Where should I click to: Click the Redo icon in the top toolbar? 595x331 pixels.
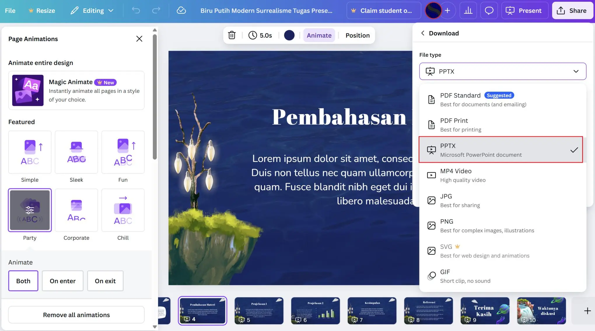[156, 10]
